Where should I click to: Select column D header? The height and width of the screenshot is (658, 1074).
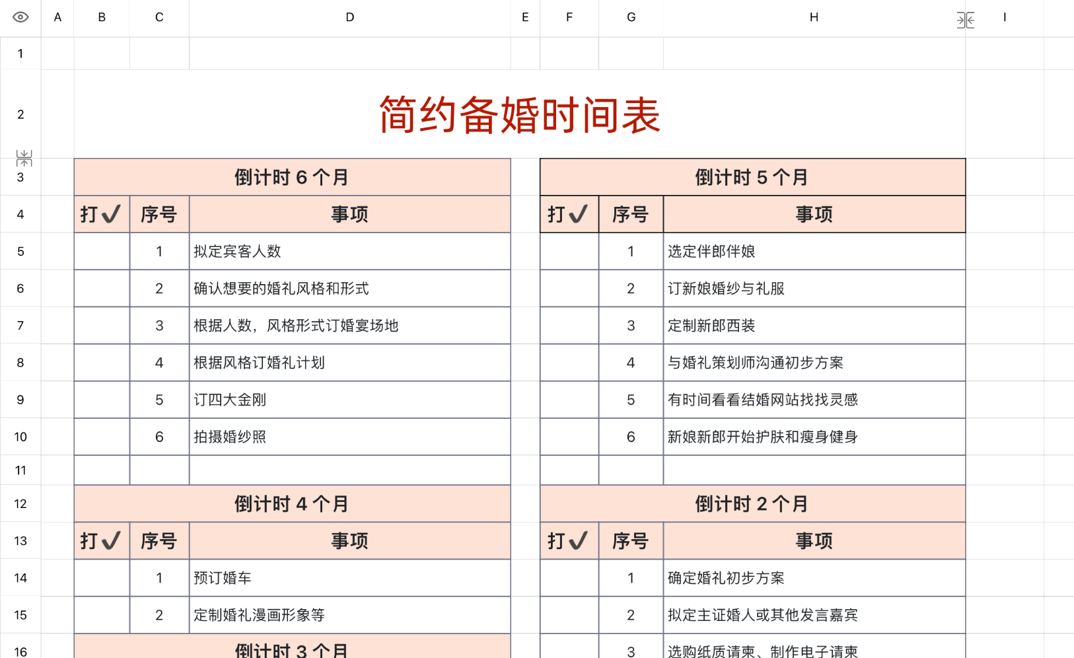[349, 18]
